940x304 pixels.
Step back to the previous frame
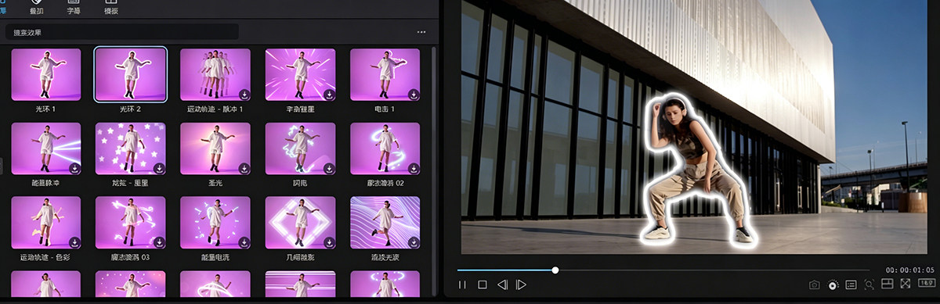tap(503, 285)
